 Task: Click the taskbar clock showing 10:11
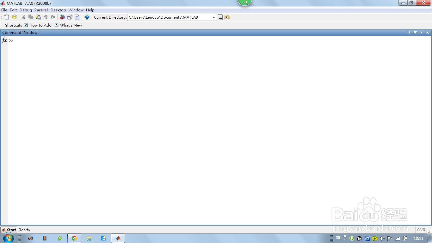(x=418, y=239)
